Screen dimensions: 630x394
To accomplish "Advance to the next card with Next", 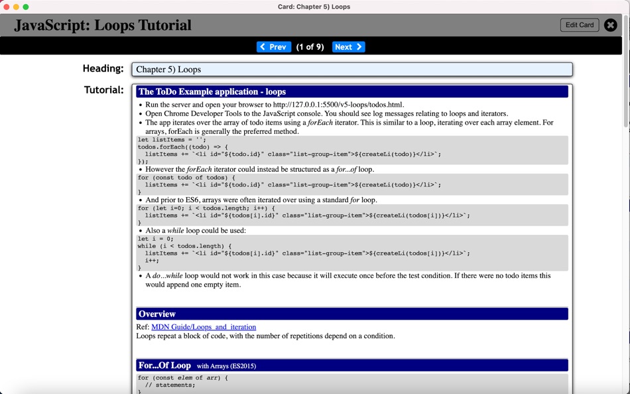I will pyautogui.click(x=348, y=47).
